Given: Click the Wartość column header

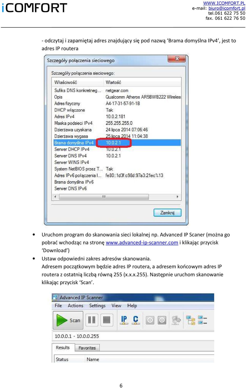Looking at the screenshot, I should (142, 82).
